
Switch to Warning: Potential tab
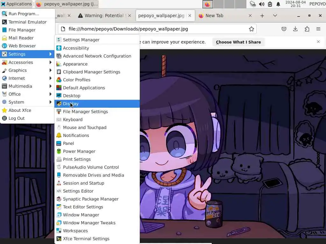104,16
